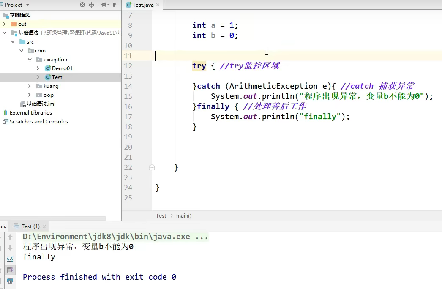Toggle Scroll to End in run console

tap(10, 270)
